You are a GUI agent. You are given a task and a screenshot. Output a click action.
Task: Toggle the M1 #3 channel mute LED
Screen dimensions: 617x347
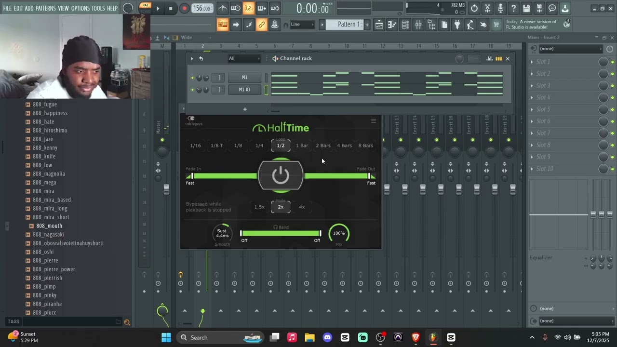(192, 90)
